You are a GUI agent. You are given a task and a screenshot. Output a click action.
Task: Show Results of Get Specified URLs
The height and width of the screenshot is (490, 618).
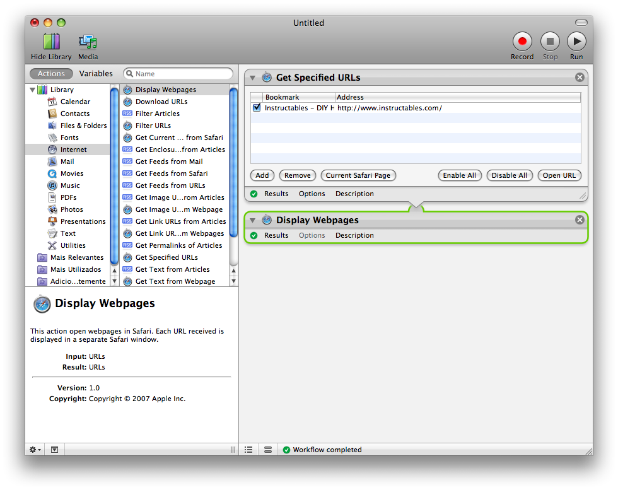[276, 194]
